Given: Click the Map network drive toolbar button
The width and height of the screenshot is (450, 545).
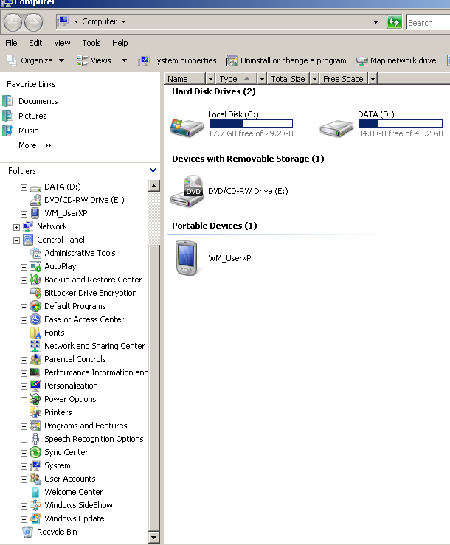Looking at the screenshot, I should pos(396,60).
